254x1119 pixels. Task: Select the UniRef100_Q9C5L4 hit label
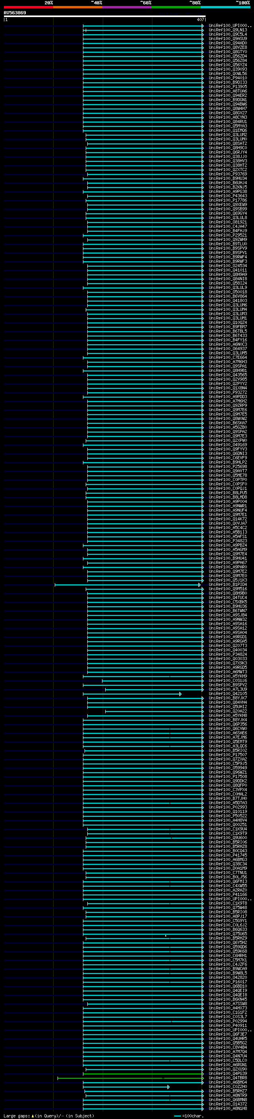228,34
